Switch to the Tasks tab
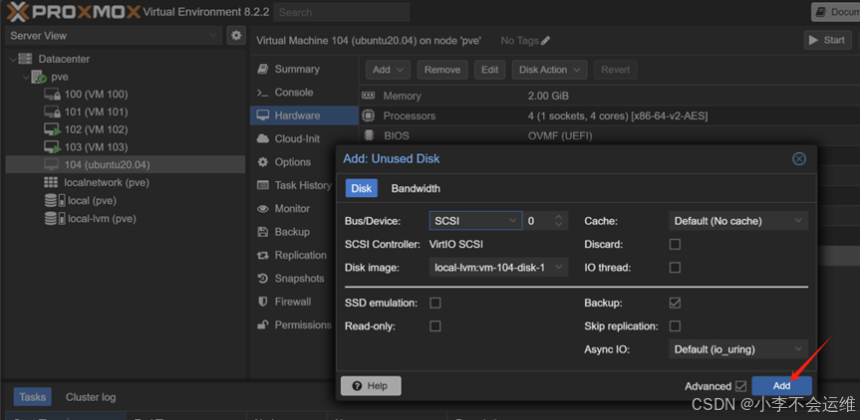Viewport: 860px width, 420px height. tap(33, 397)
